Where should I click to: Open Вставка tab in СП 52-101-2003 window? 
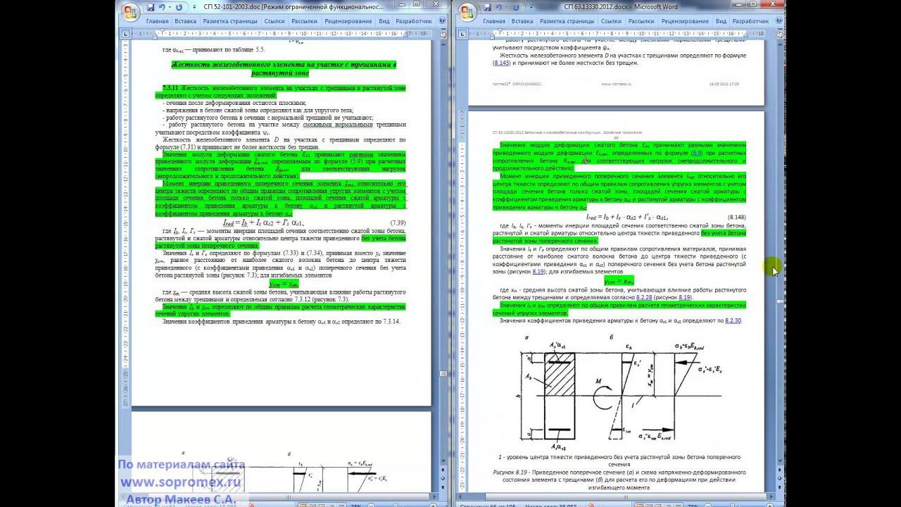pos(185,21)
